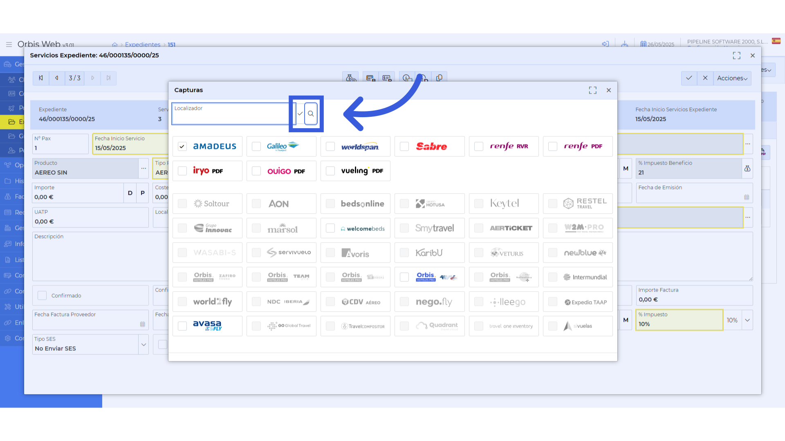Cancel service with X icon beside Acciones
Screen dimensions: 785x441
705,78
